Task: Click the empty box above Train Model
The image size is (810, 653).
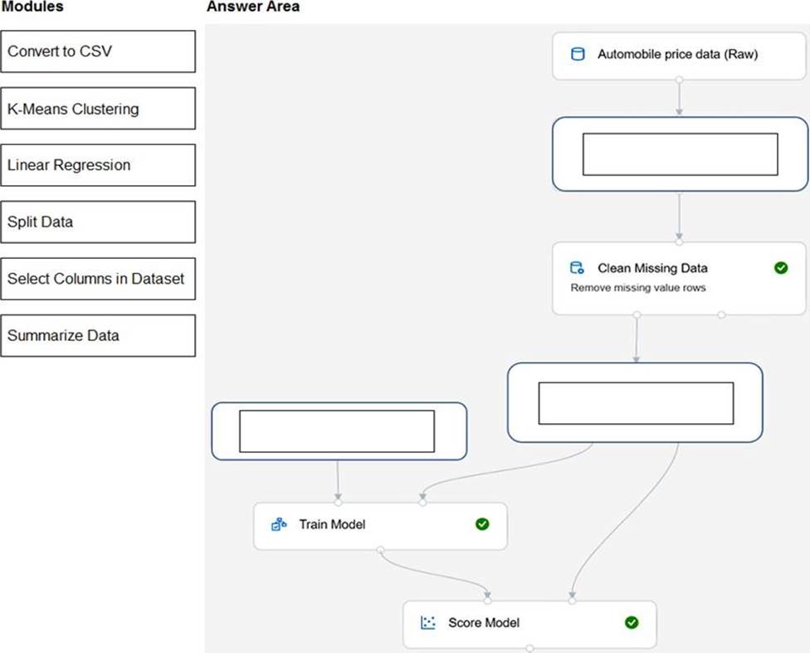Action: (x=337, y=431)
